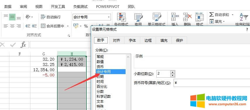Open the 会计专用 number format combo box
Image resolution: width=250 pixels, height=110 pixels.
[x=92, y=17]
